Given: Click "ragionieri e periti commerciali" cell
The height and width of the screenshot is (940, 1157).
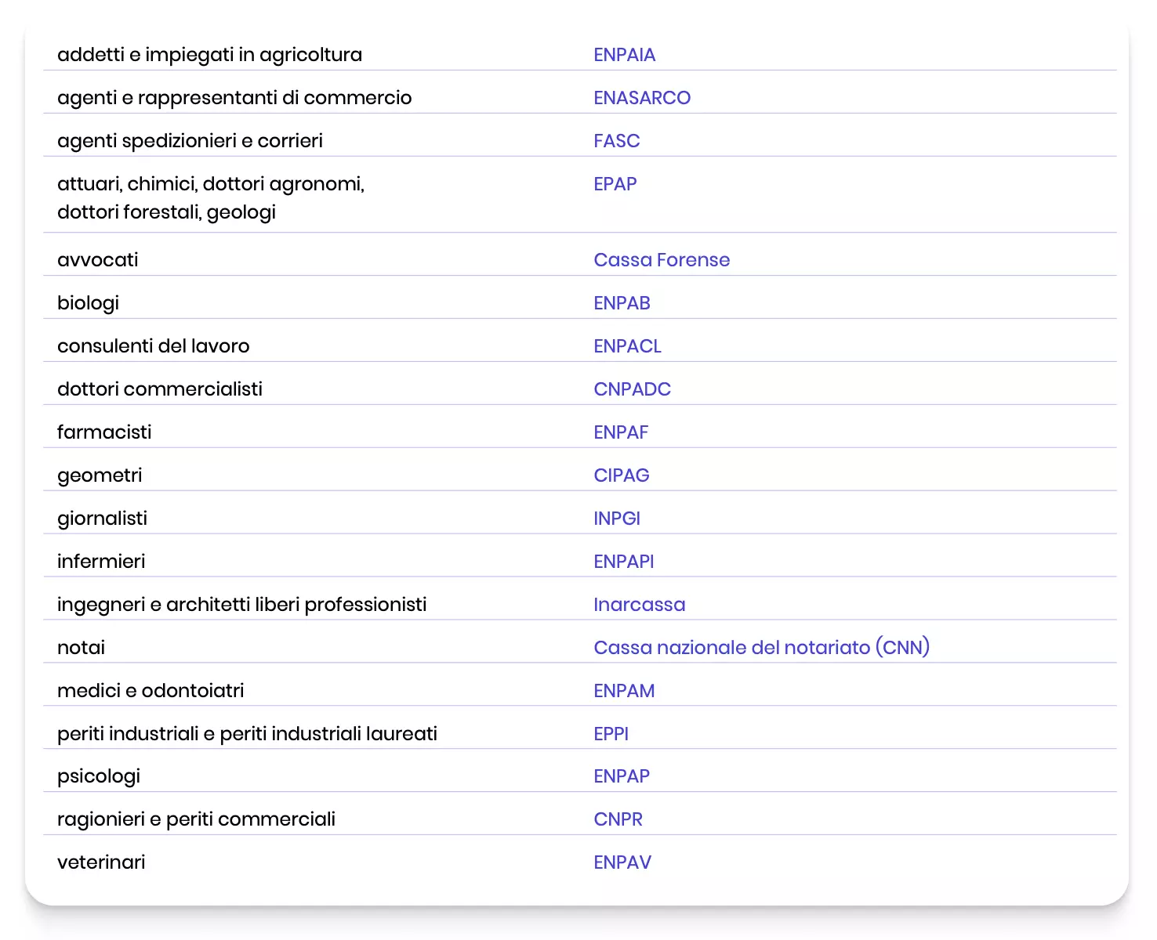Looking at the screenshot, I should click(196, 819).
